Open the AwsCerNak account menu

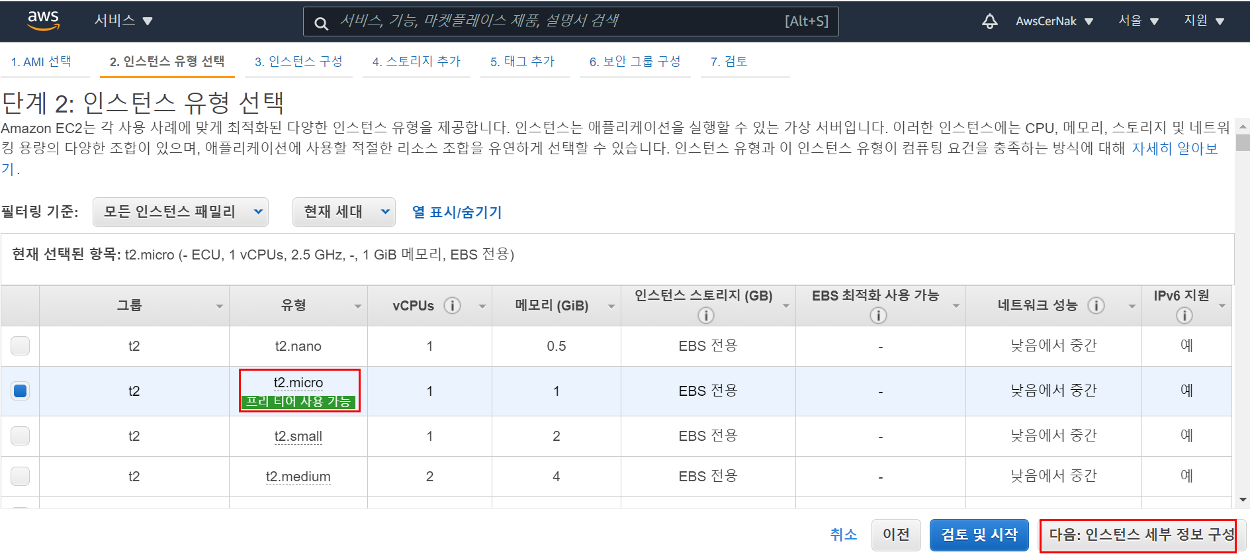click(1054, 21)
